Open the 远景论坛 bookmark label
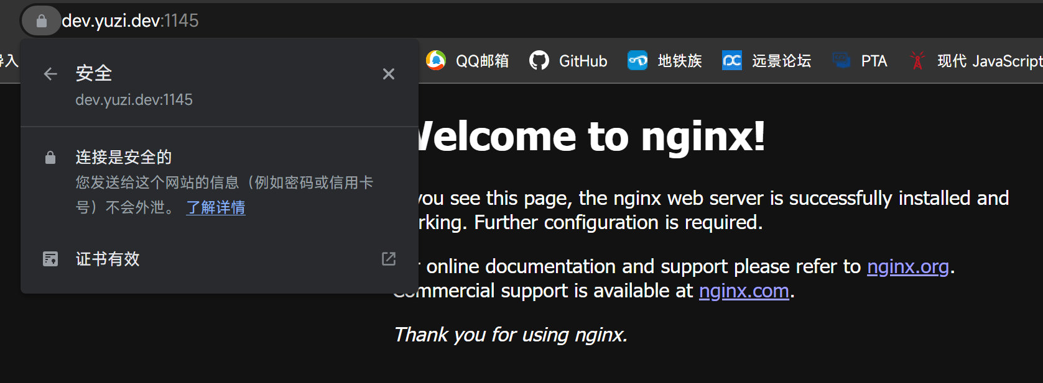Image resolution: width=1043 pixels, height=383 pixels. coord(781,61)
